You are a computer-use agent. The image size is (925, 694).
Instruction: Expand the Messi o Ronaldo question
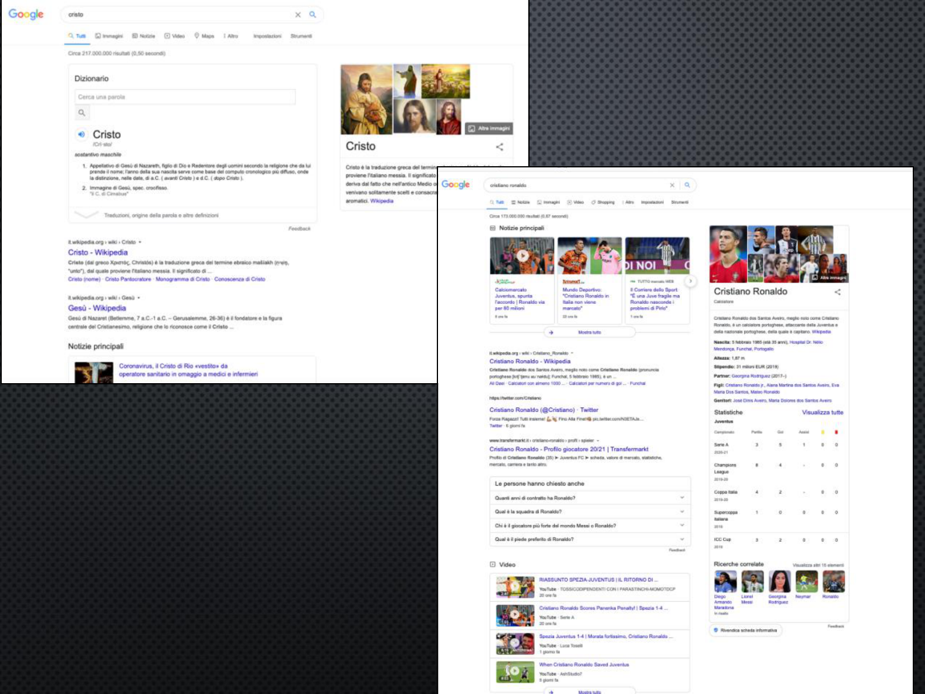coord(590,525)
